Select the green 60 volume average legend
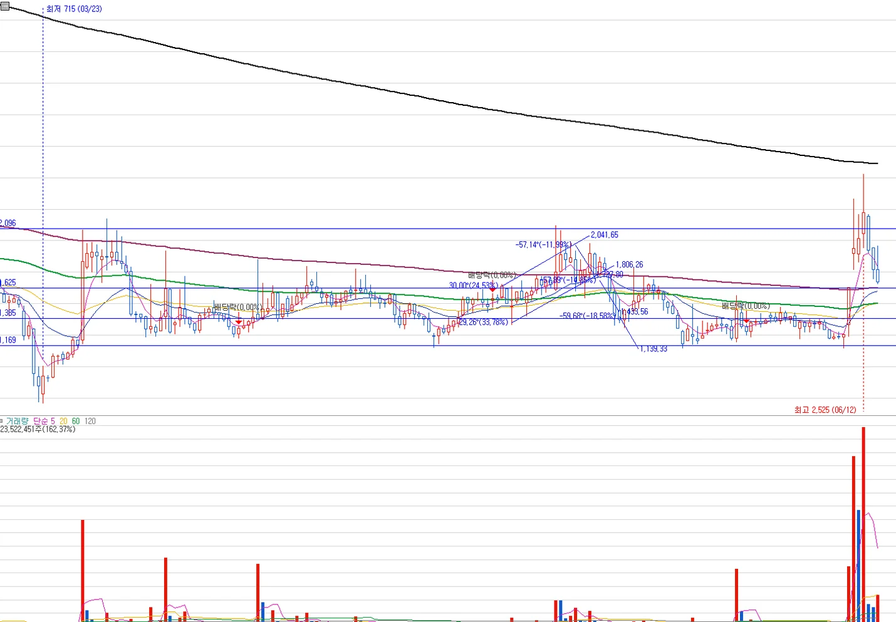The height and width of the screenshot is (622, 896). [x=76, y=421]
